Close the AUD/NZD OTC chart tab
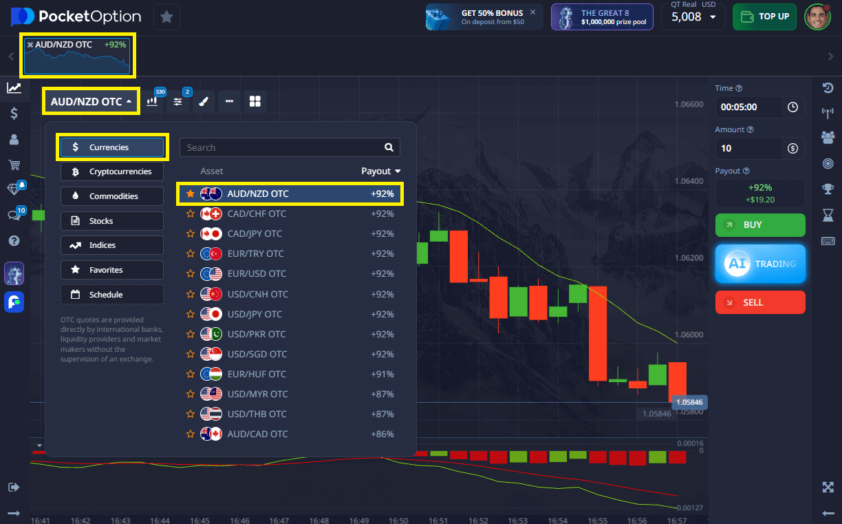Screen dimensions: 842x524 (30, 45)
